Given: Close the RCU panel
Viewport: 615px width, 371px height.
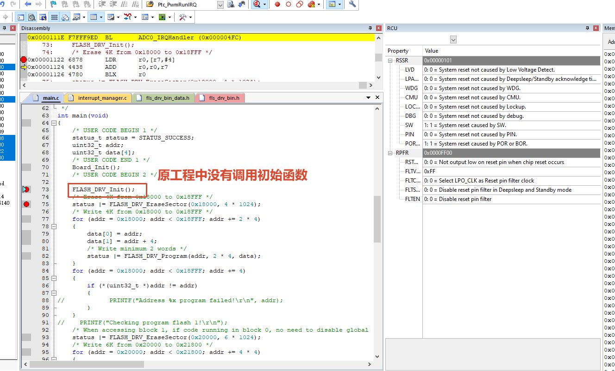Looking at the screenshot, I should (x=596, y=28).
